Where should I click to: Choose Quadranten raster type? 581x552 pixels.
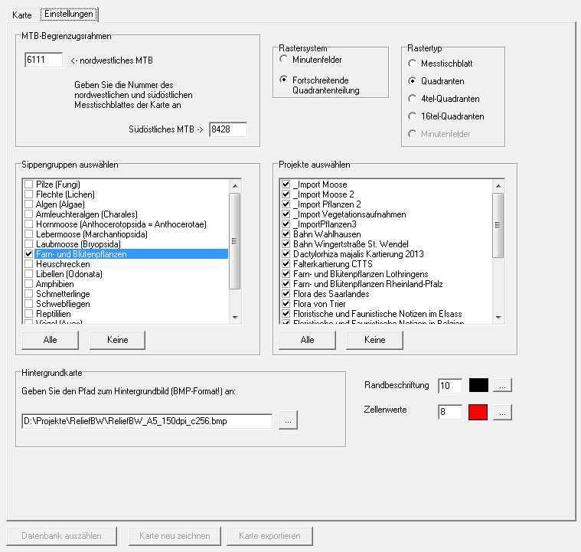[x=412, y=81]
